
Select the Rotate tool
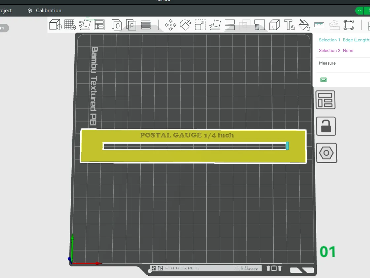tap(185, 25)
